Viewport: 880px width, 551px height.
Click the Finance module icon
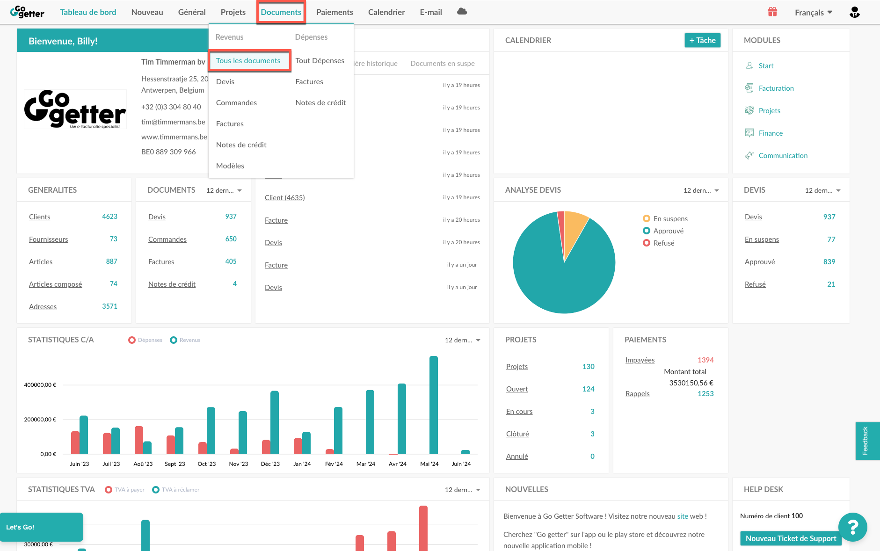coord(749,133)
